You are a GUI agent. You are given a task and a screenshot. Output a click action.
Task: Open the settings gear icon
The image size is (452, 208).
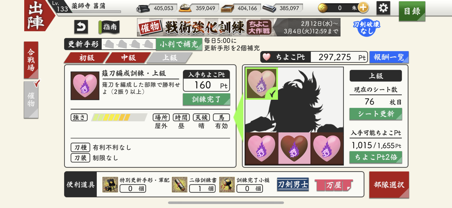[383, 8]
